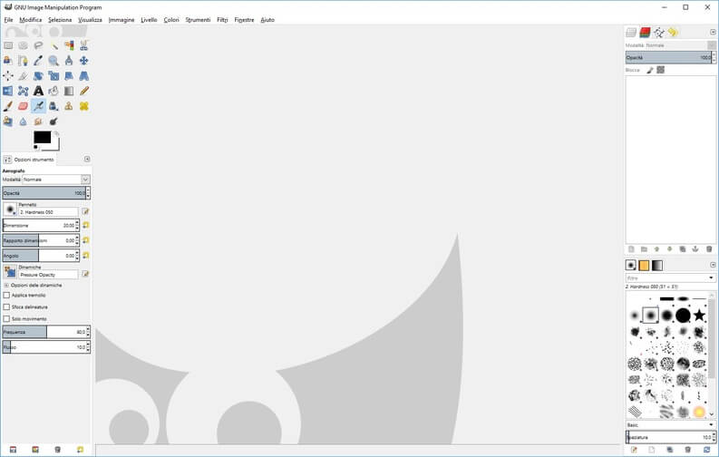Select the Ink tool
This screenshot has height=457, width=719.
pyautogui.click(x=53, y=106)
